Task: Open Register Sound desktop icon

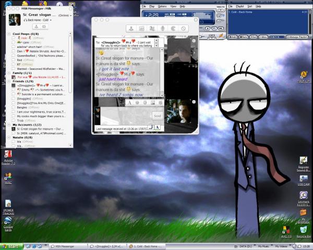Action: 304,164
